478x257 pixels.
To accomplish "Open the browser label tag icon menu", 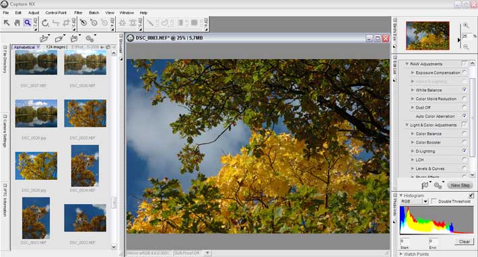I will (x=60, y=38).
